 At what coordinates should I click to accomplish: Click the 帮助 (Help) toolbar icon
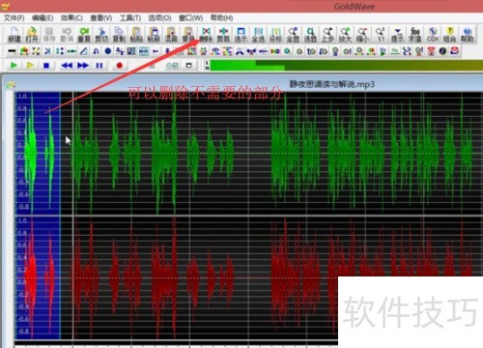(467, 35)
